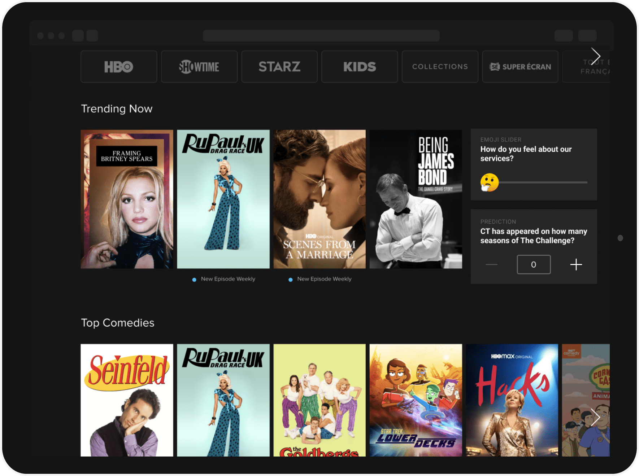This screenshot has height=476, width=639.
Task: Open the Showtime channel tile
Action: point(199,67)
